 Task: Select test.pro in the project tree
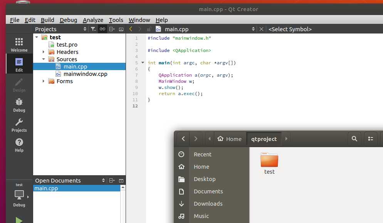click(x=67, y=44)
